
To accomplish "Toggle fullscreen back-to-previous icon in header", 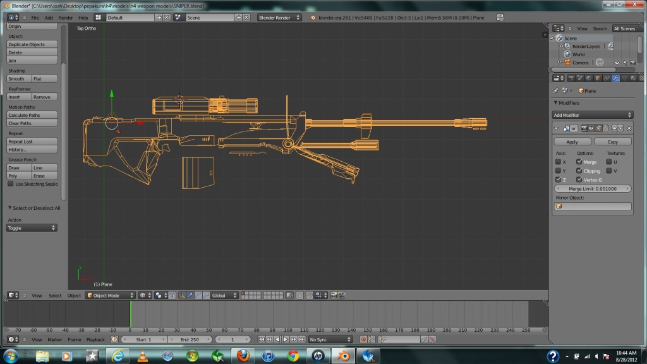I will [500, 17].
